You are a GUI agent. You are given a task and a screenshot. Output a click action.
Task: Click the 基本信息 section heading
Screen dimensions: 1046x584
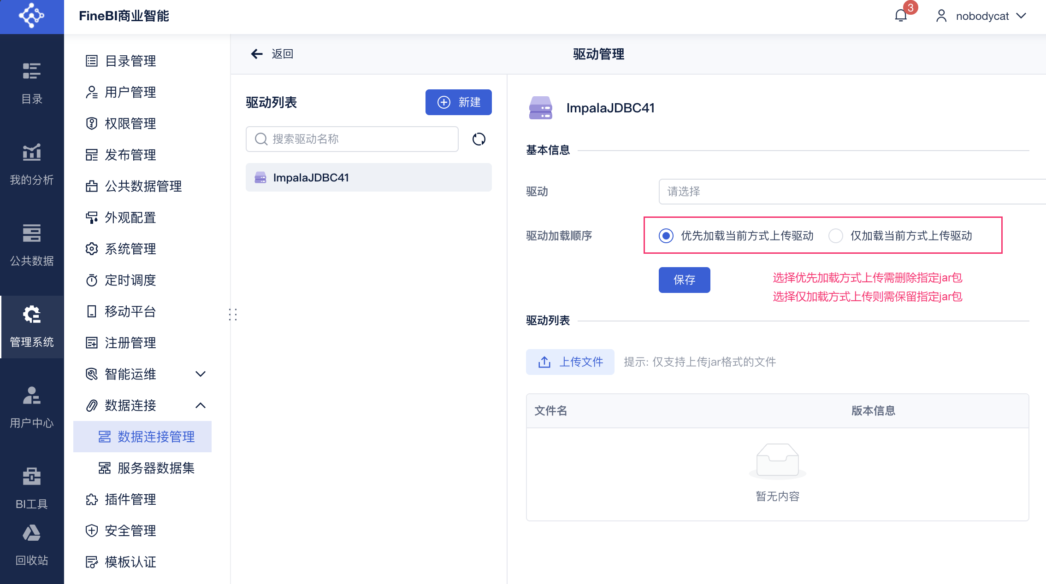pyautogui.click(x=548, y=150)
